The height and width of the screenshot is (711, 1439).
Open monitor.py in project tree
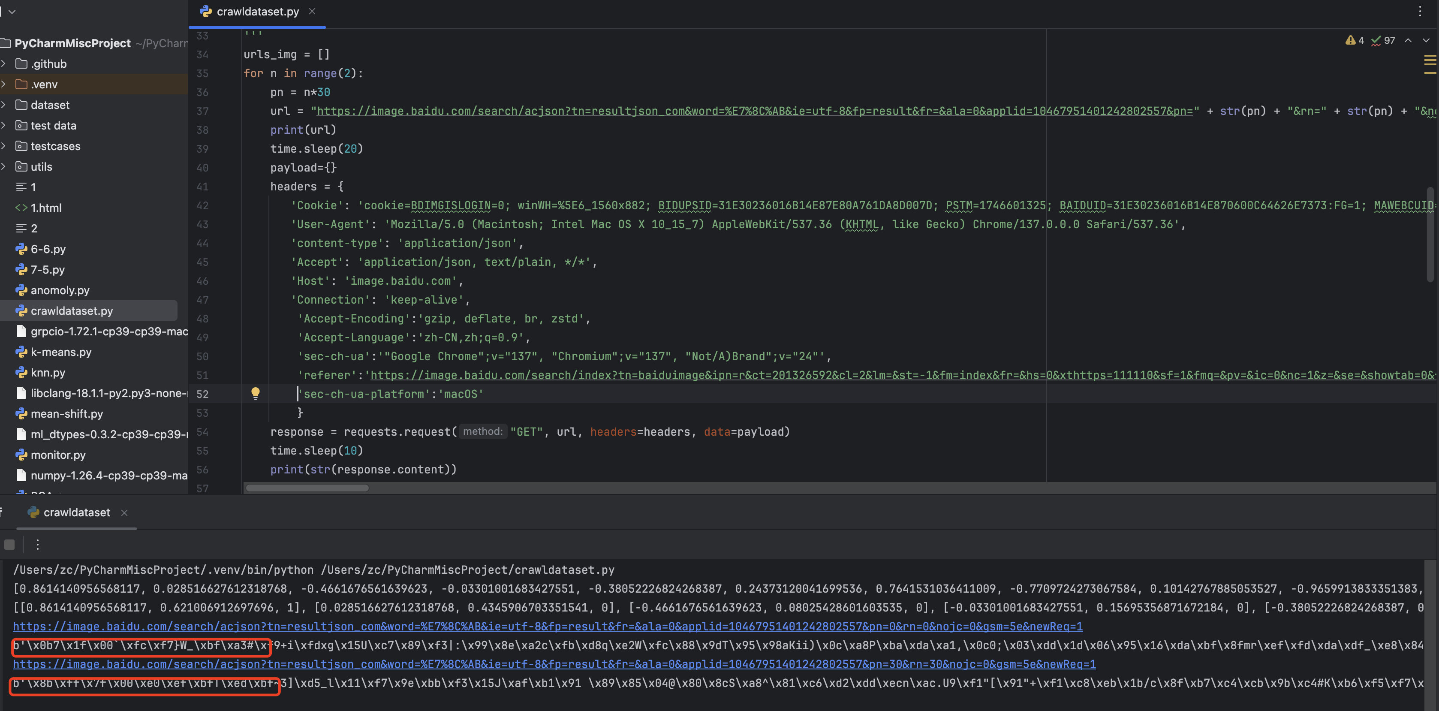tap(58, 455)
